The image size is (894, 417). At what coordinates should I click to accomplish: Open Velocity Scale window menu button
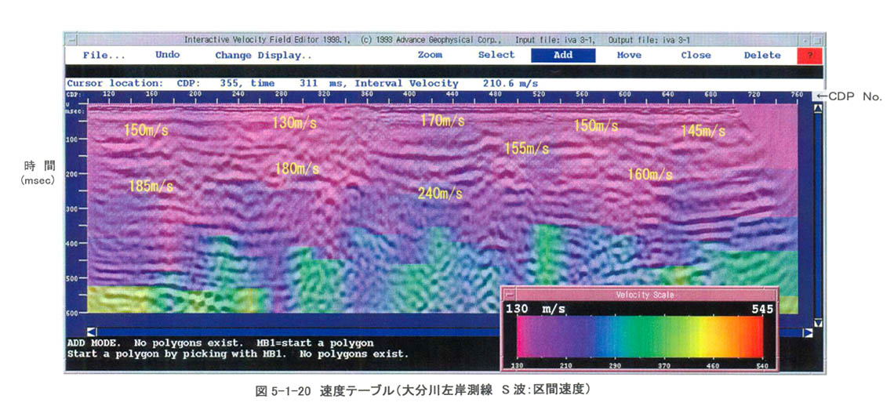coord(510,295)
